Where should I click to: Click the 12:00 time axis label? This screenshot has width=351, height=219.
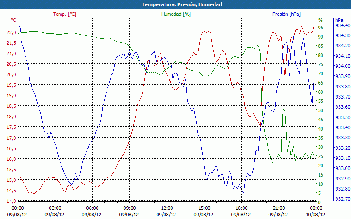[167, 208]
